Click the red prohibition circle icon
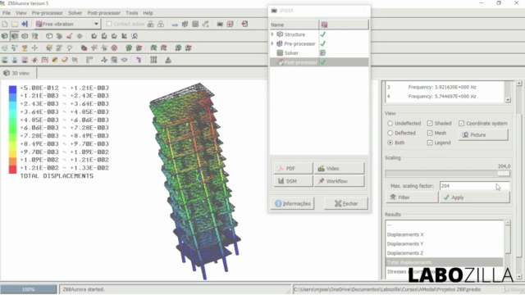The height and width of the screenshot is (295, 525). pos(114,48)
